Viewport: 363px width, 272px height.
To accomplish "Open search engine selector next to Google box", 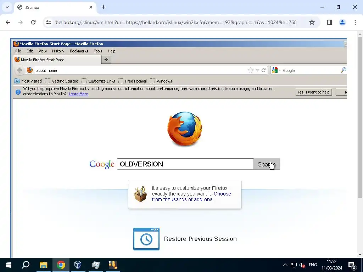I will [x=277, y=70].
